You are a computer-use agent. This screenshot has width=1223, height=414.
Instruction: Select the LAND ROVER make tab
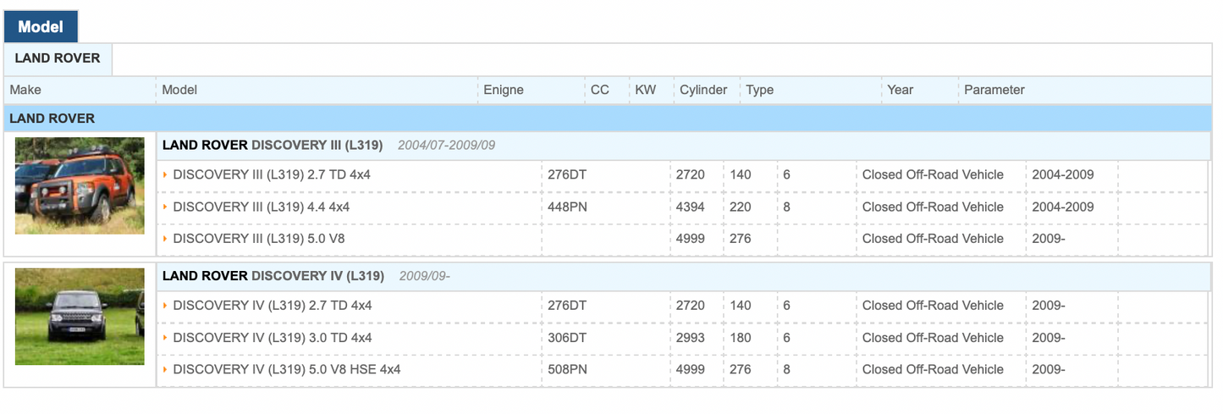pos(58,58)
